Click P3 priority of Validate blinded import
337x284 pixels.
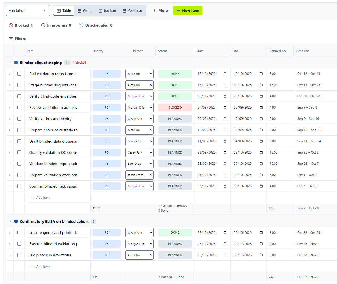tap(106, 164)
